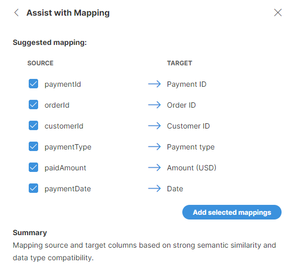Click the arrow icon pointing to Payment type
This screenshot has height=266, width=292.
(155, 147)
